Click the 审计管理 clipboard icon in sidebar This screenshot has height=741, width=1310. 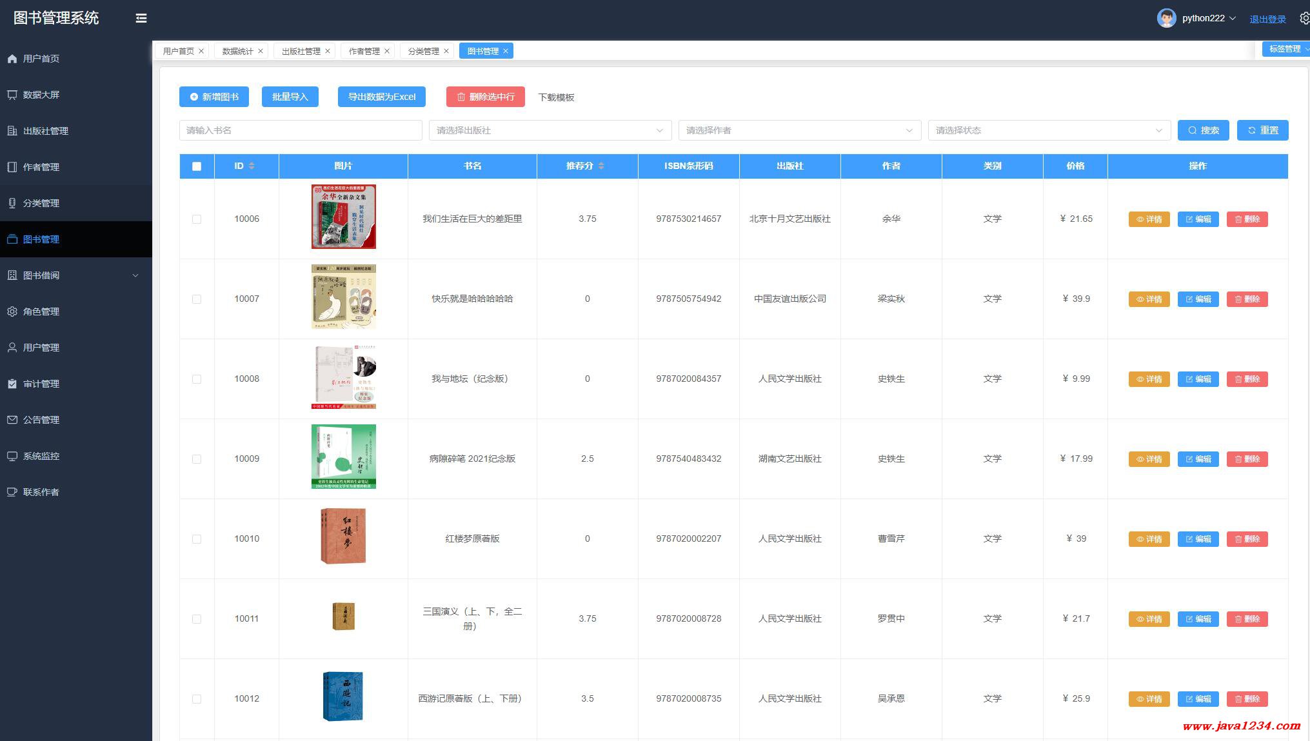(x=12, y=384)
